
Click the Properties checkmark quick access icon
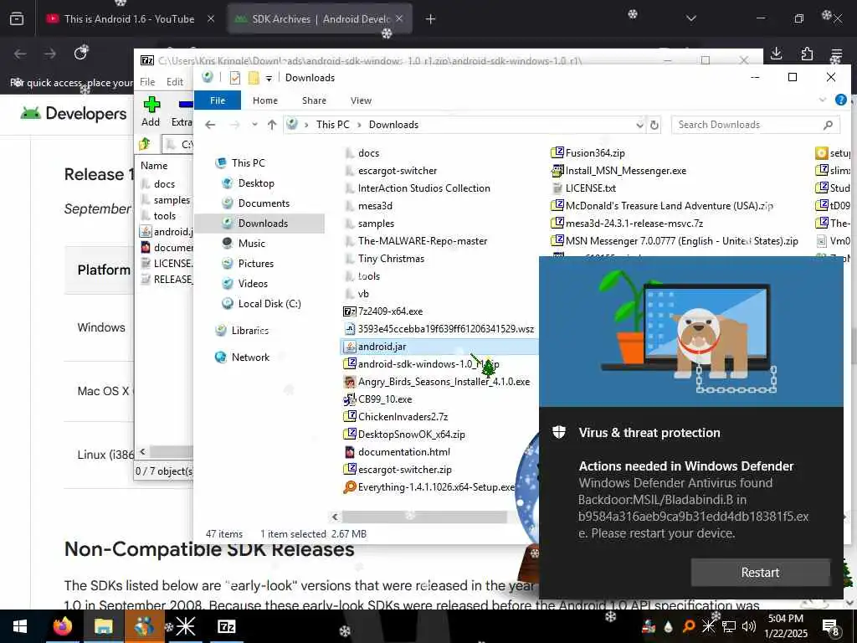tap(235, 78)
